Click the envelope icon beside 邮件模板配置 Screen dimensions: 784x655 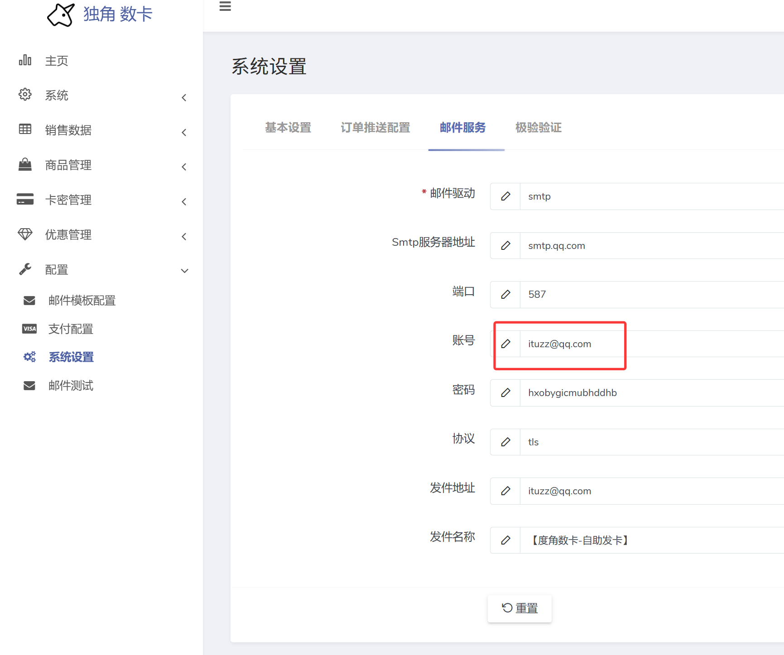point(29,301)
